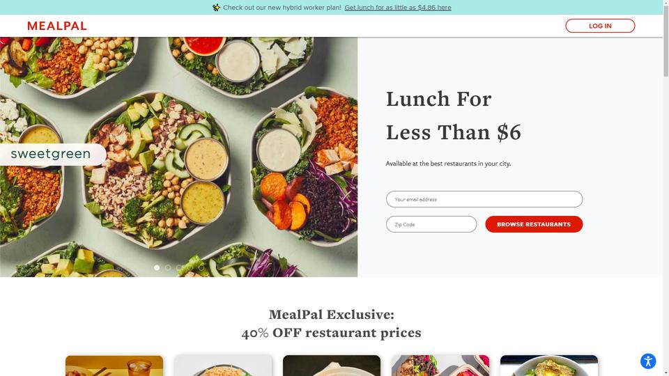Focus the 'Your email address' field

point(484,199)
